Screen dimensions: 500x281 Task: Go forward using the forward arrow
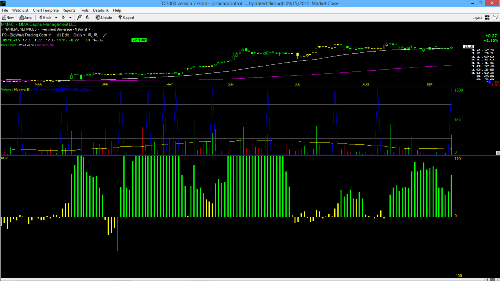(x=63, y=18)
